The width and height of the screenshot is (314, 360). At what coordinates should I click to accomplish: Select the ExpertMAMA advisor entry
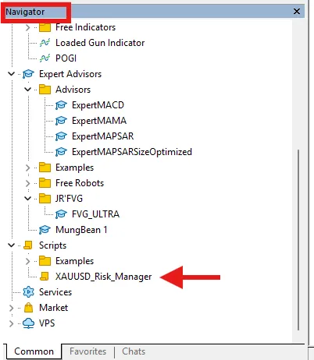99,121
